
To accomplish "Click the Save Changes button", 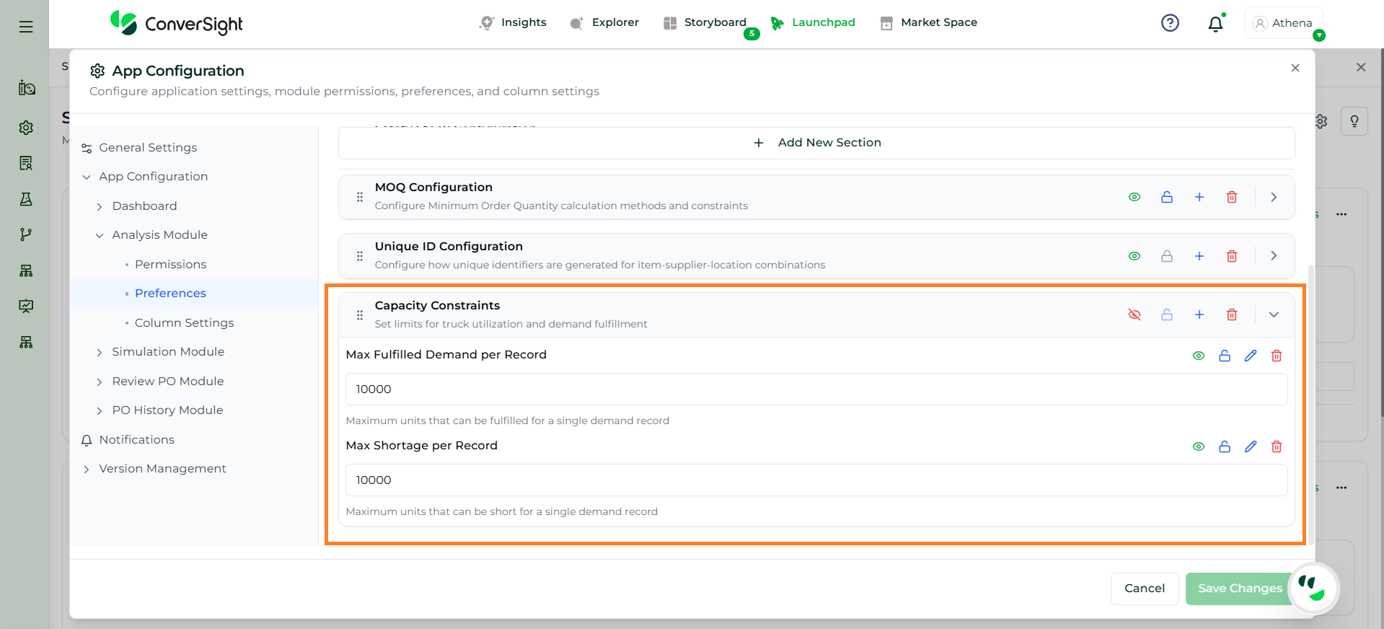I will click(x=1239, y=588).
